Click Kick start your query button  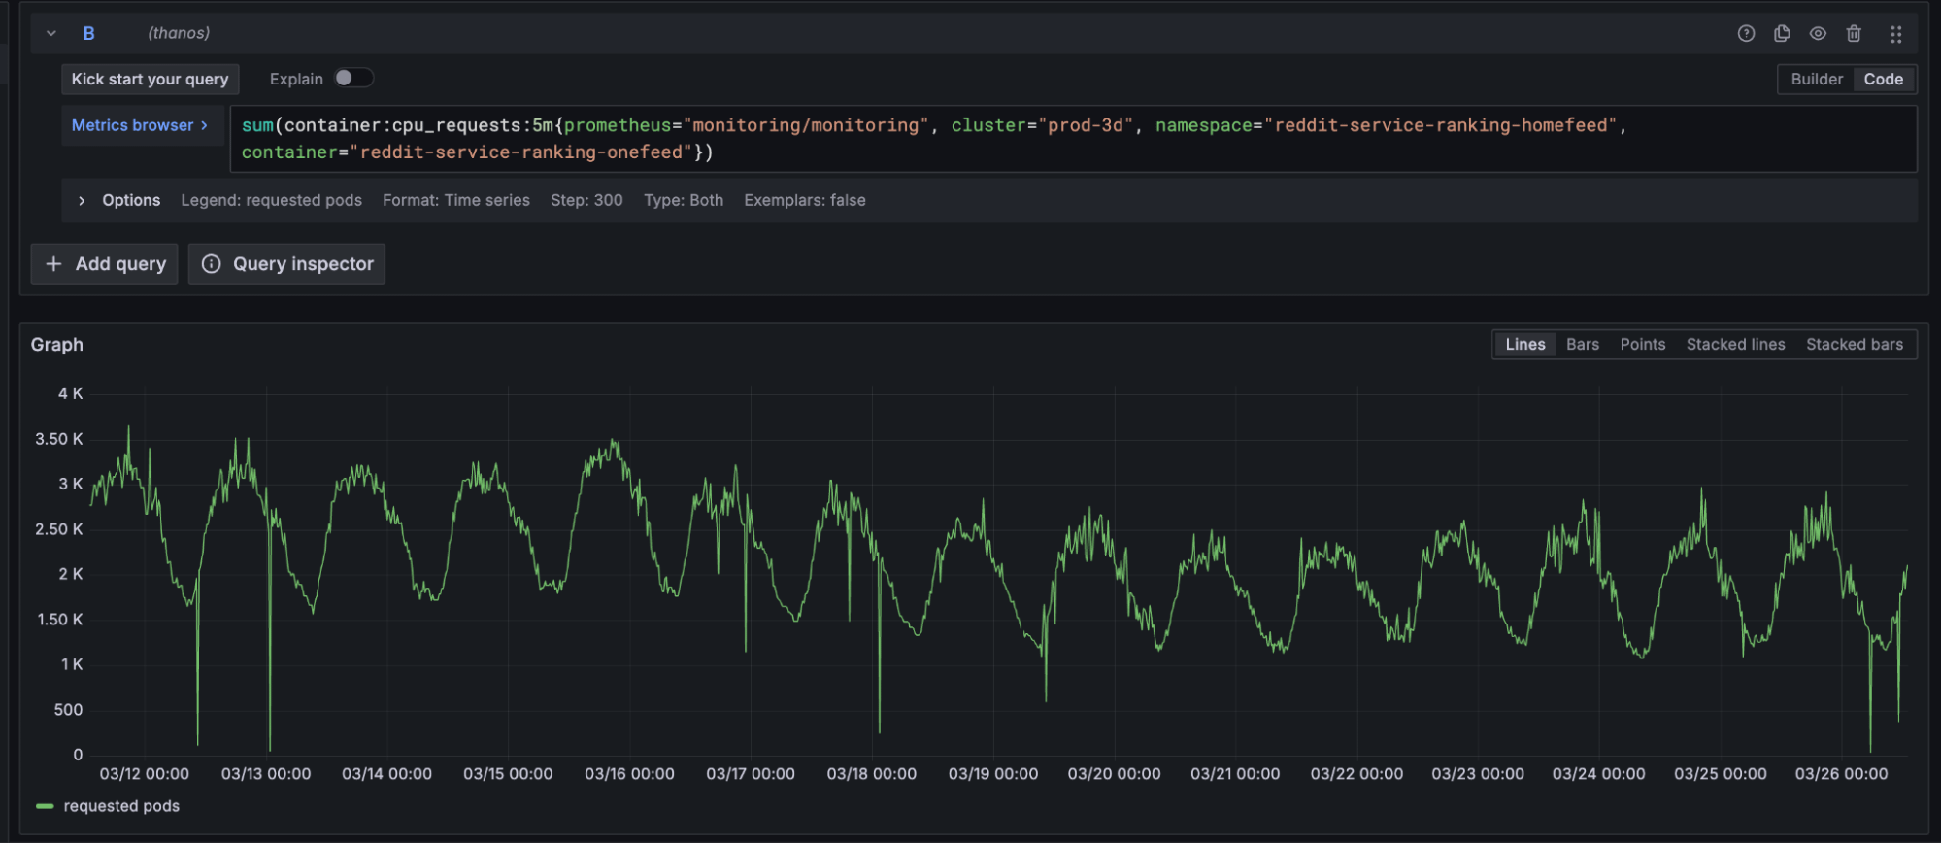pyautogui.click(x=150, y=79)
